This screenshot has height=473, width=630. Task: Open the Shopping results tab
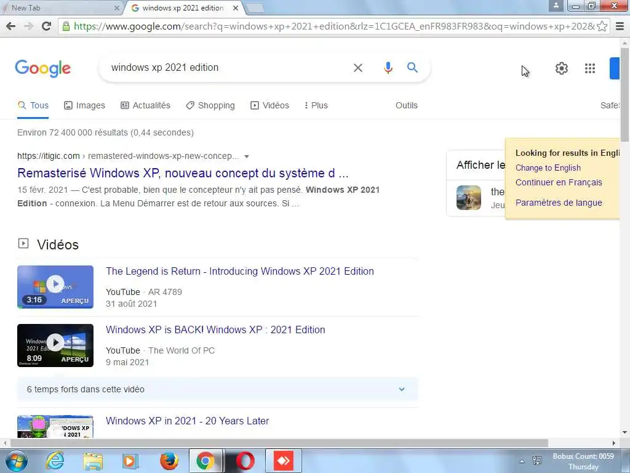(210, 105)
